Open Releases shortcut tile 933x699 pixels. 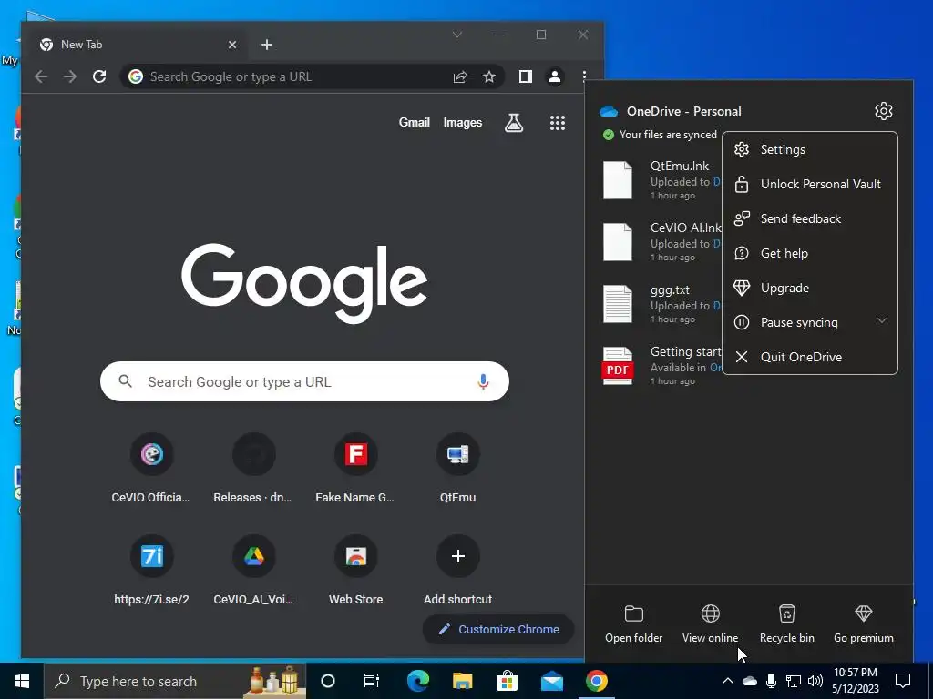click(x=253, y=470)
